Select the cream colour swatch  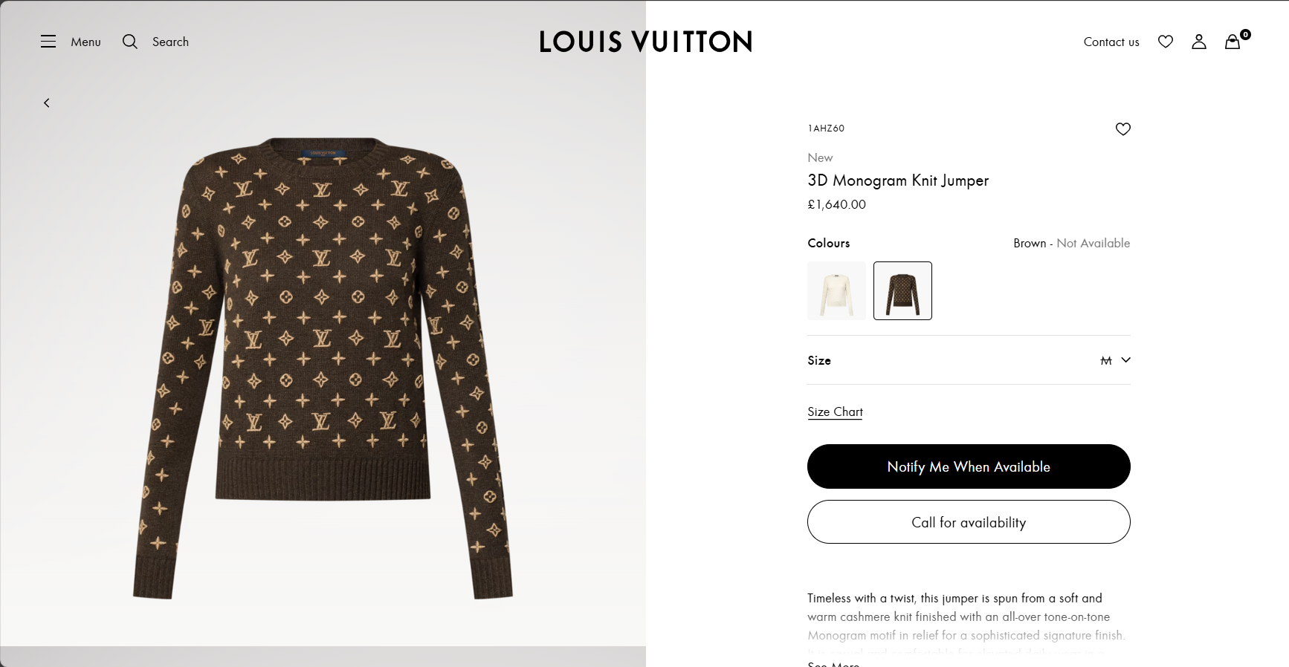836,290
